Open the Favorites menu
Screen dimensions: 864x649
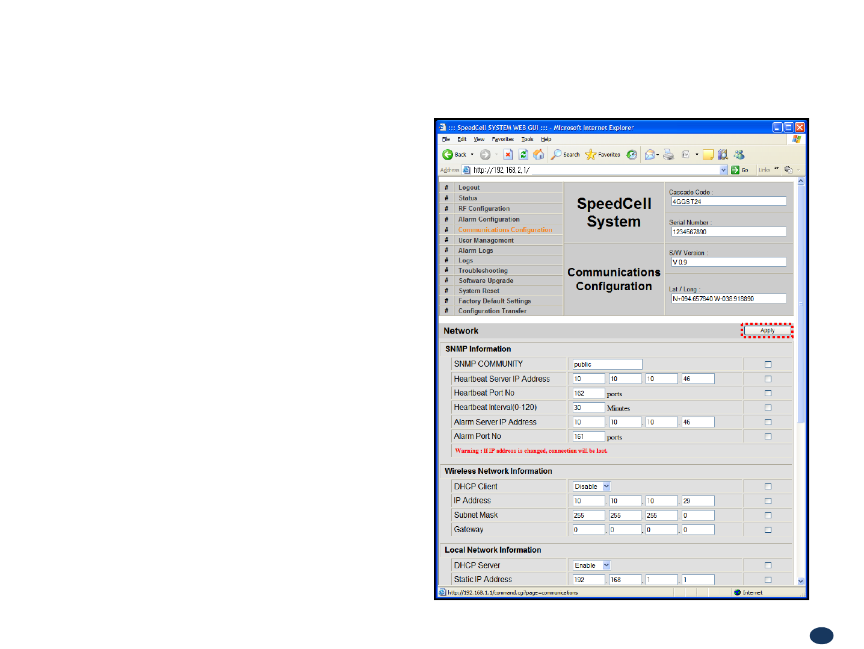pyautogui.click(x=503, y=139)
